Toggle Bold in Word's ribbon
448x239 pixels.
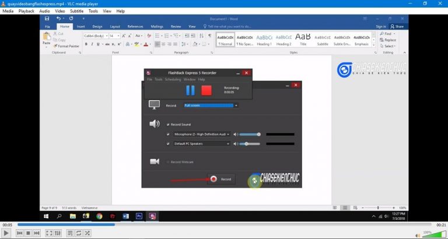coord(86,44)
